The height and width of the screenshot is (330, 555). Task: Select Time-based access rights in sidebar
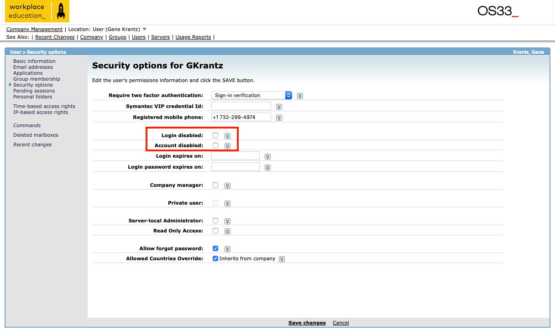click(44, 106)
